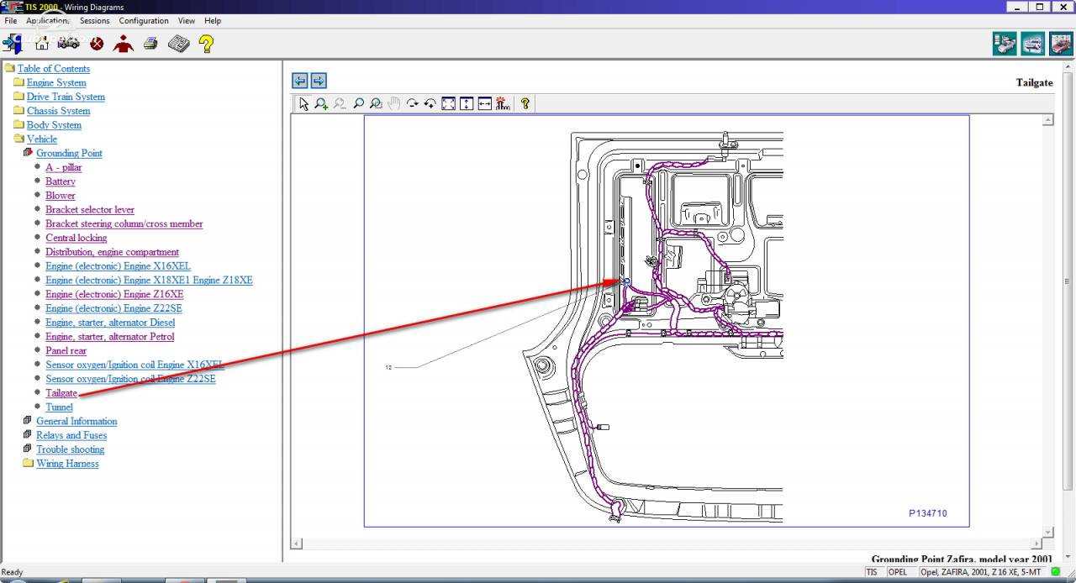Click the Tailgate link in tree
Viewport: 1076px width, 583px height.
(61, 393)
